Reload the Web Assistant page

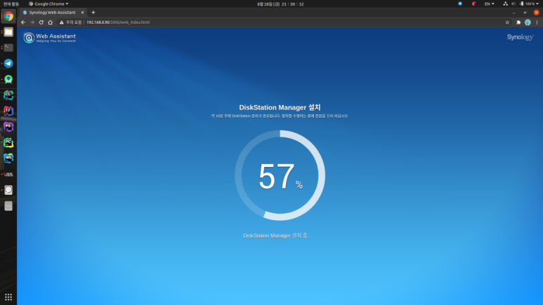tap(41, 22)
